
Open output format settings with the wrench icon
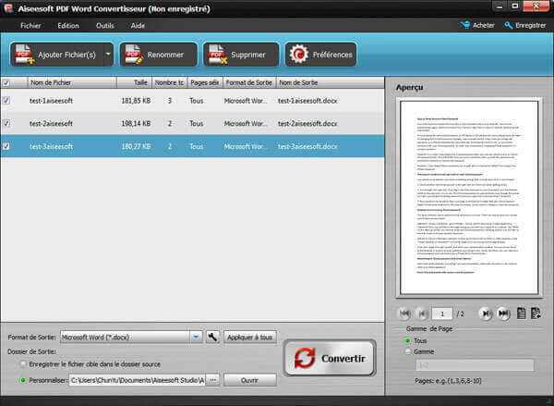click(212, 337)
